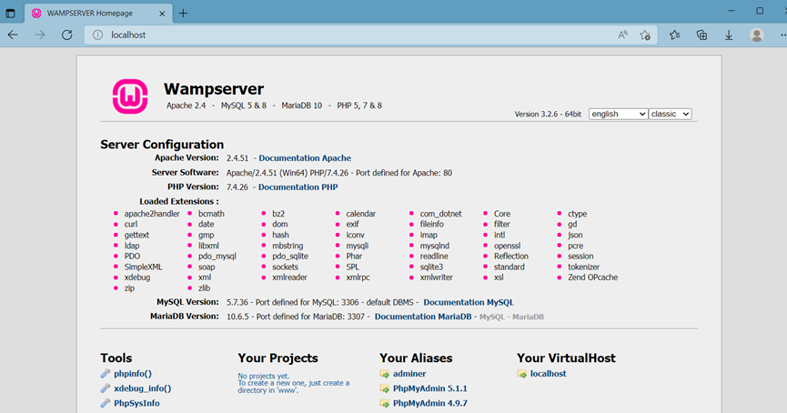Viewport: 787px width, 413px height.
Task: Open the Downloads icon
Action: click(x=729, y=35)
